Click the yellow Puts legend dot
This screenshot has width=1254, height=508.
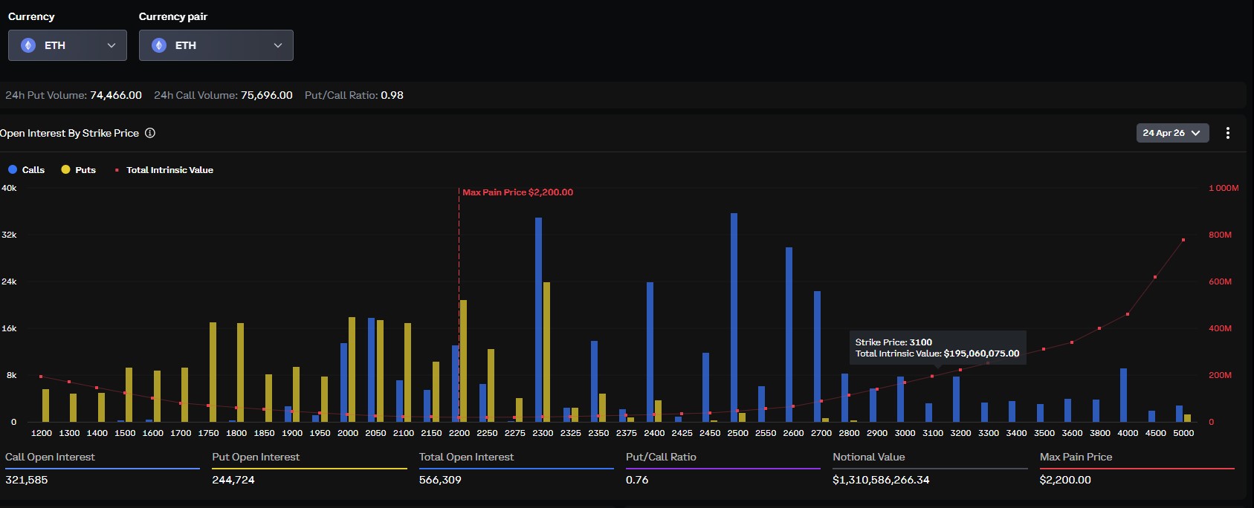coord(65,169)
